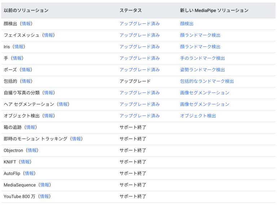Open the 情報 link for YouTube 800 万
The image size is (277, 206).
(x=44, y=196)
